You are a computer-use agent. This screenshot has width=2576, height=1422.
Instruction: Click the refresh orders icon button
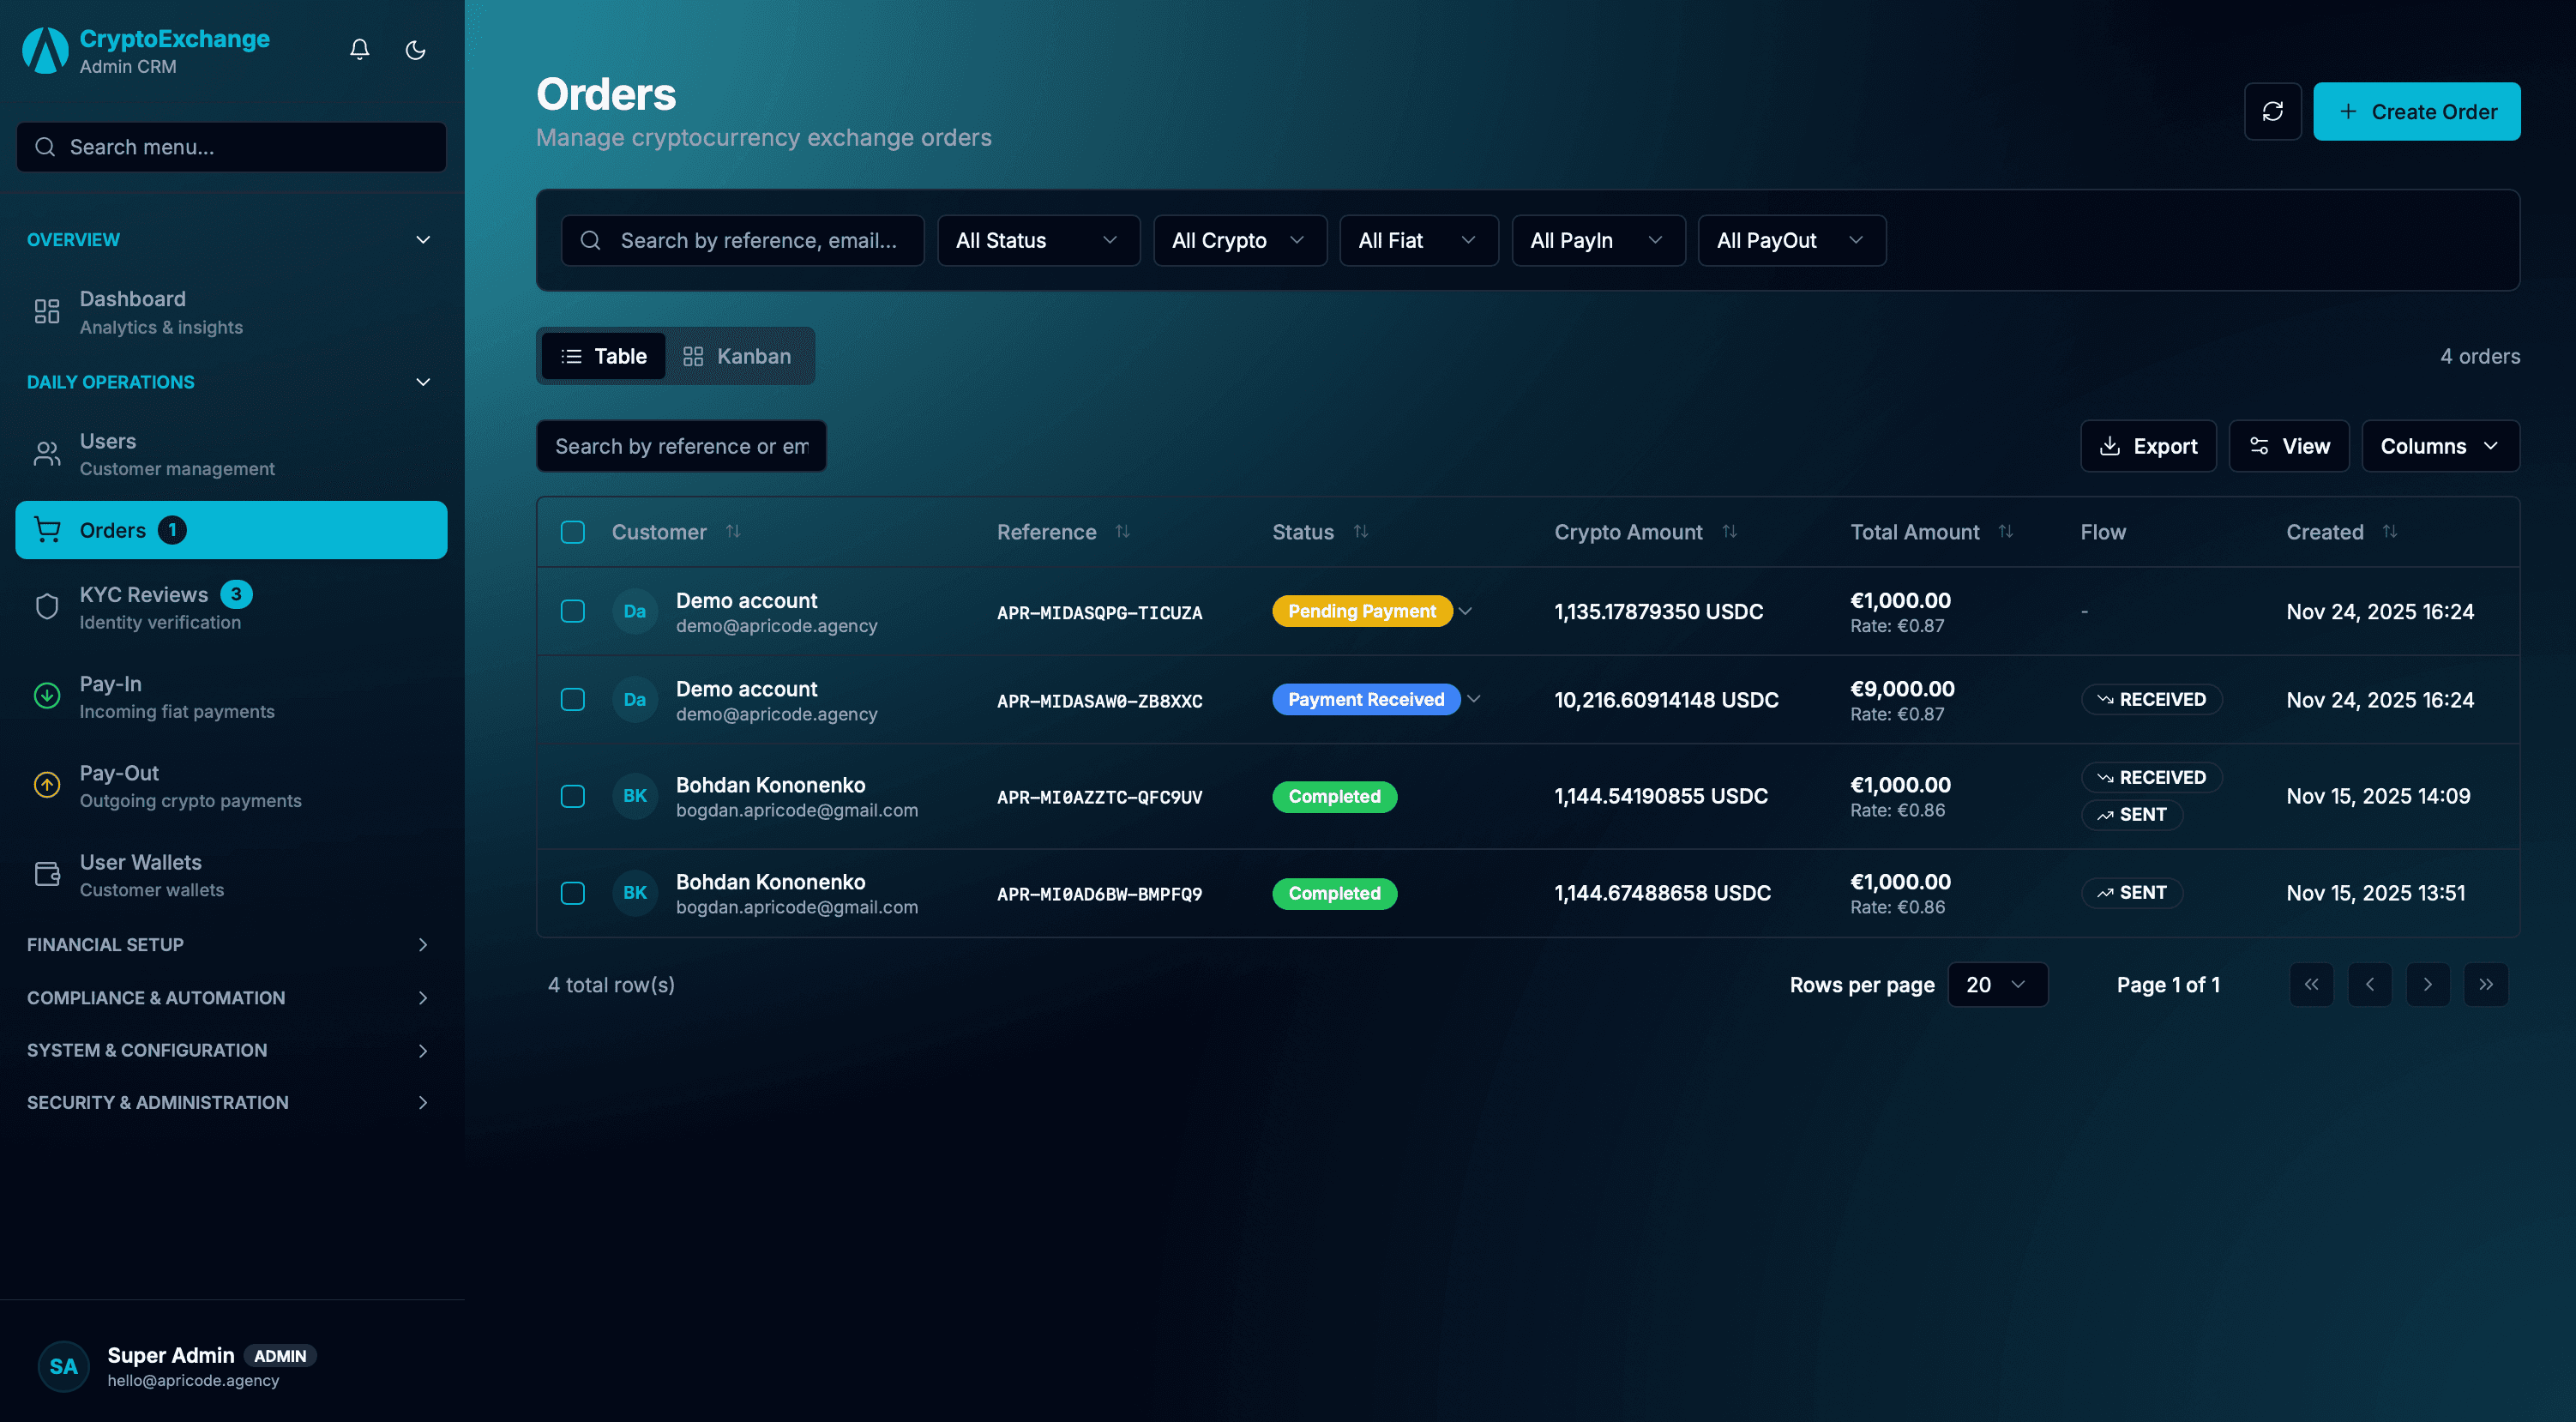click(2272, 111)
